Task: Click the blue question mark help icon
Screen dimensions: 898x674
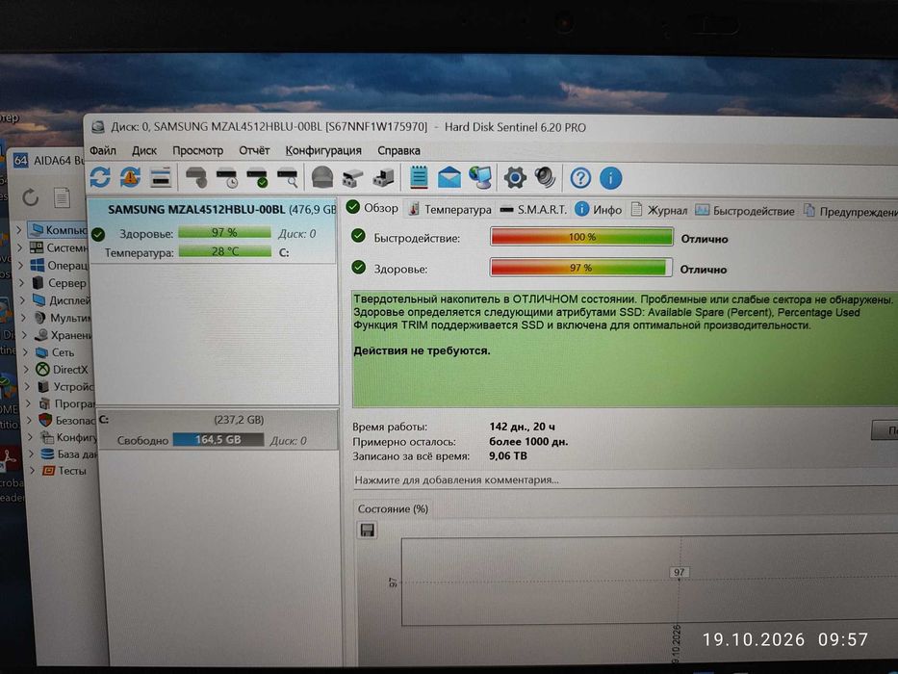Action: (x=580, y=178)
